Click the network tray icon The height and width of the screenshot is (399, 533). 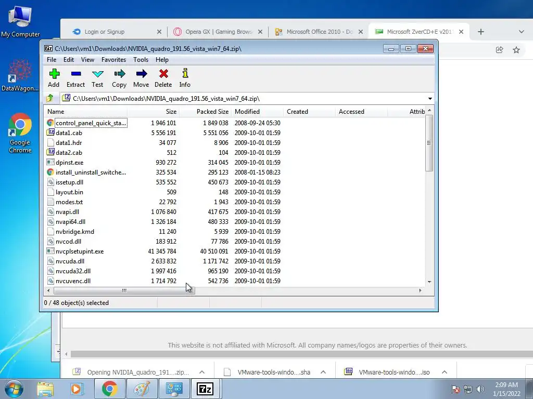(x=468, y=389)
